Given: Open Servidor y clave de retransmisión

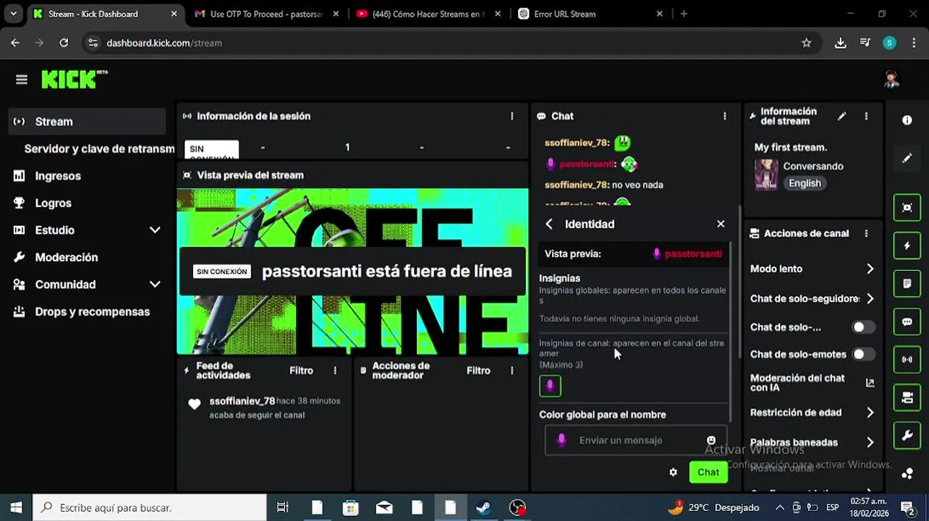Looking at the screenshot, I should [x=99, y=148].
